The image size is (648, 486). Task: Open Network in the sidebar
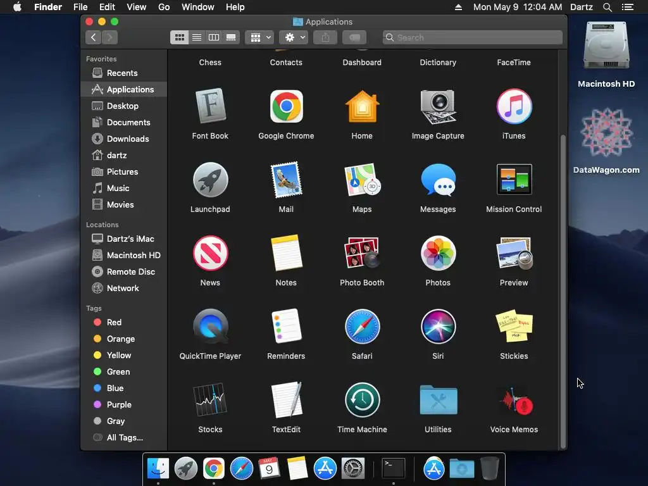coord(124,289)
